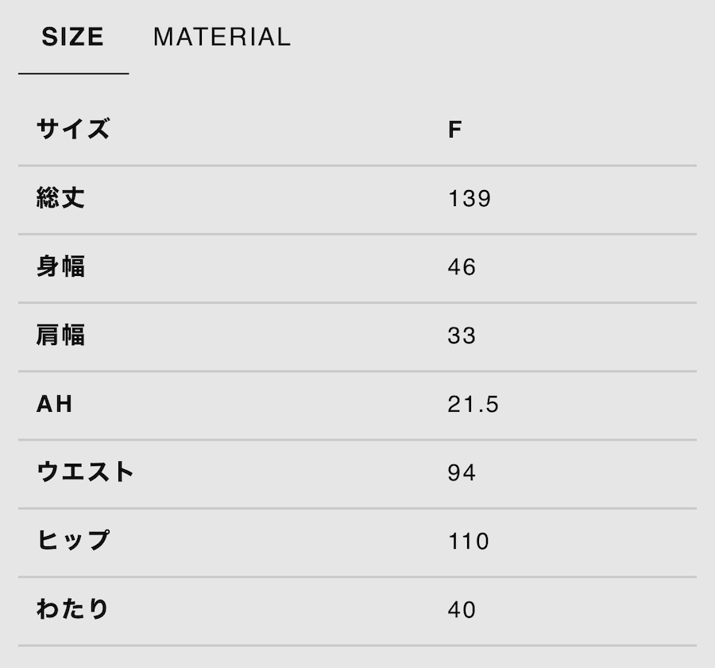The width and height of the screenshot is (715, 668).
Task: Select the 94 waist value
Action: click(462, 472)
